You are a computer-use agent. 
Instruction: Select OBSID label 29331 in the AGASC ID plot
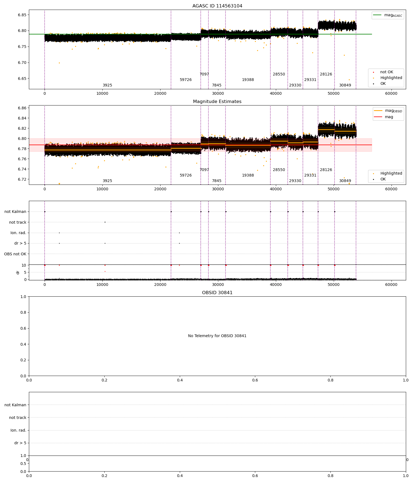tap(310, 80)
